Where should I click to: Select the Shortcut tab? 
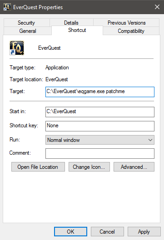[77, 30]
